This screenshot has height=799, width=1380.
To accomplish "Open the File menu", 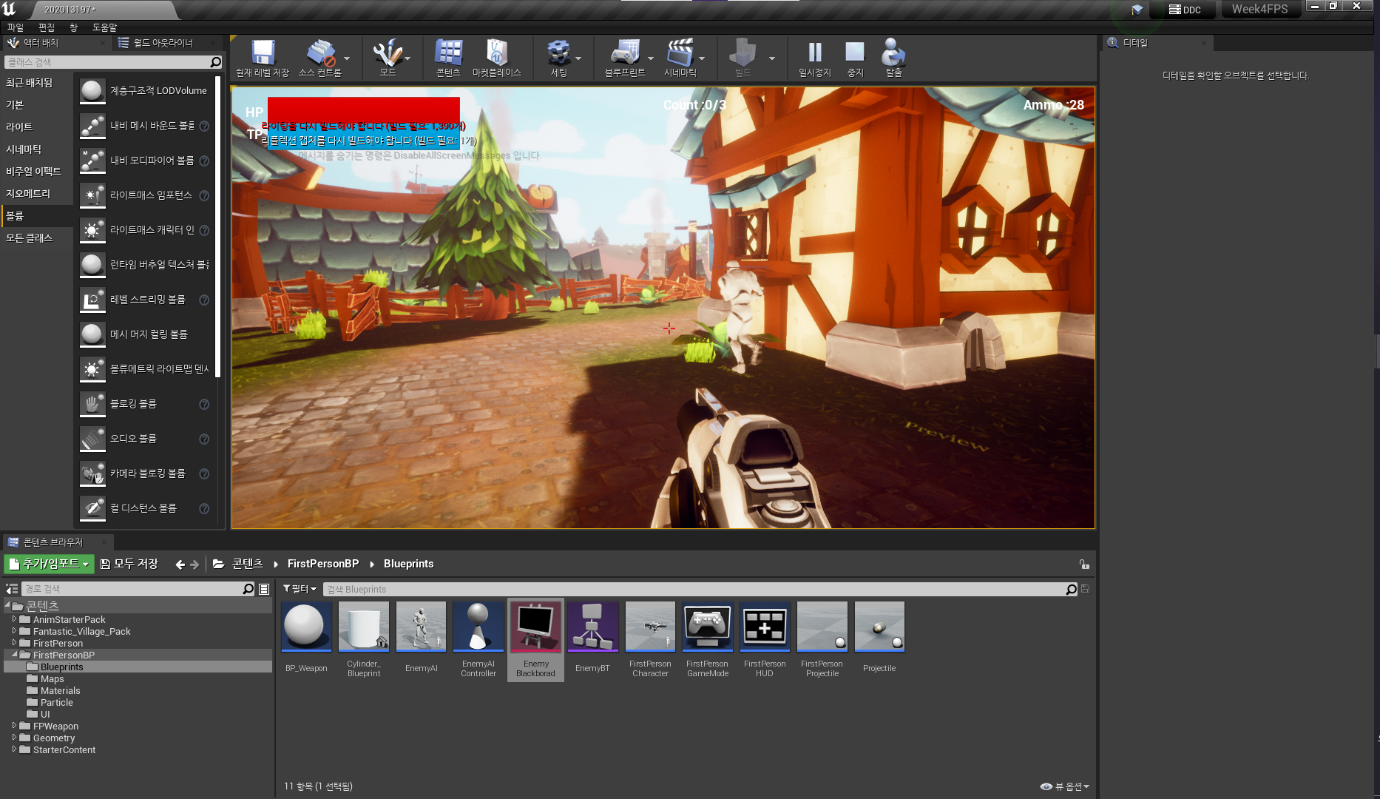I will click(x=16, y=27).
